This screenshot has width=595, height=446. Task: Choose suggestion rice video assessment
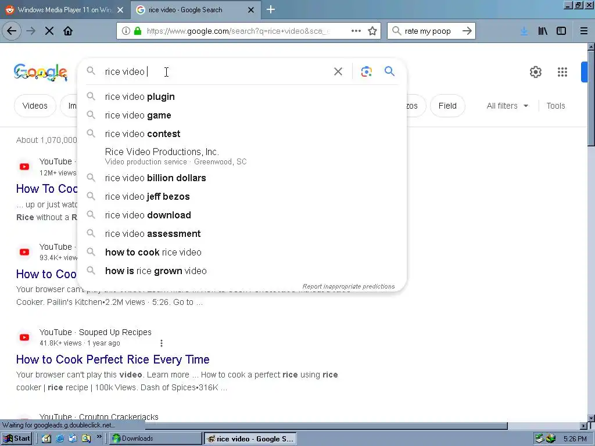coord(242,233)
